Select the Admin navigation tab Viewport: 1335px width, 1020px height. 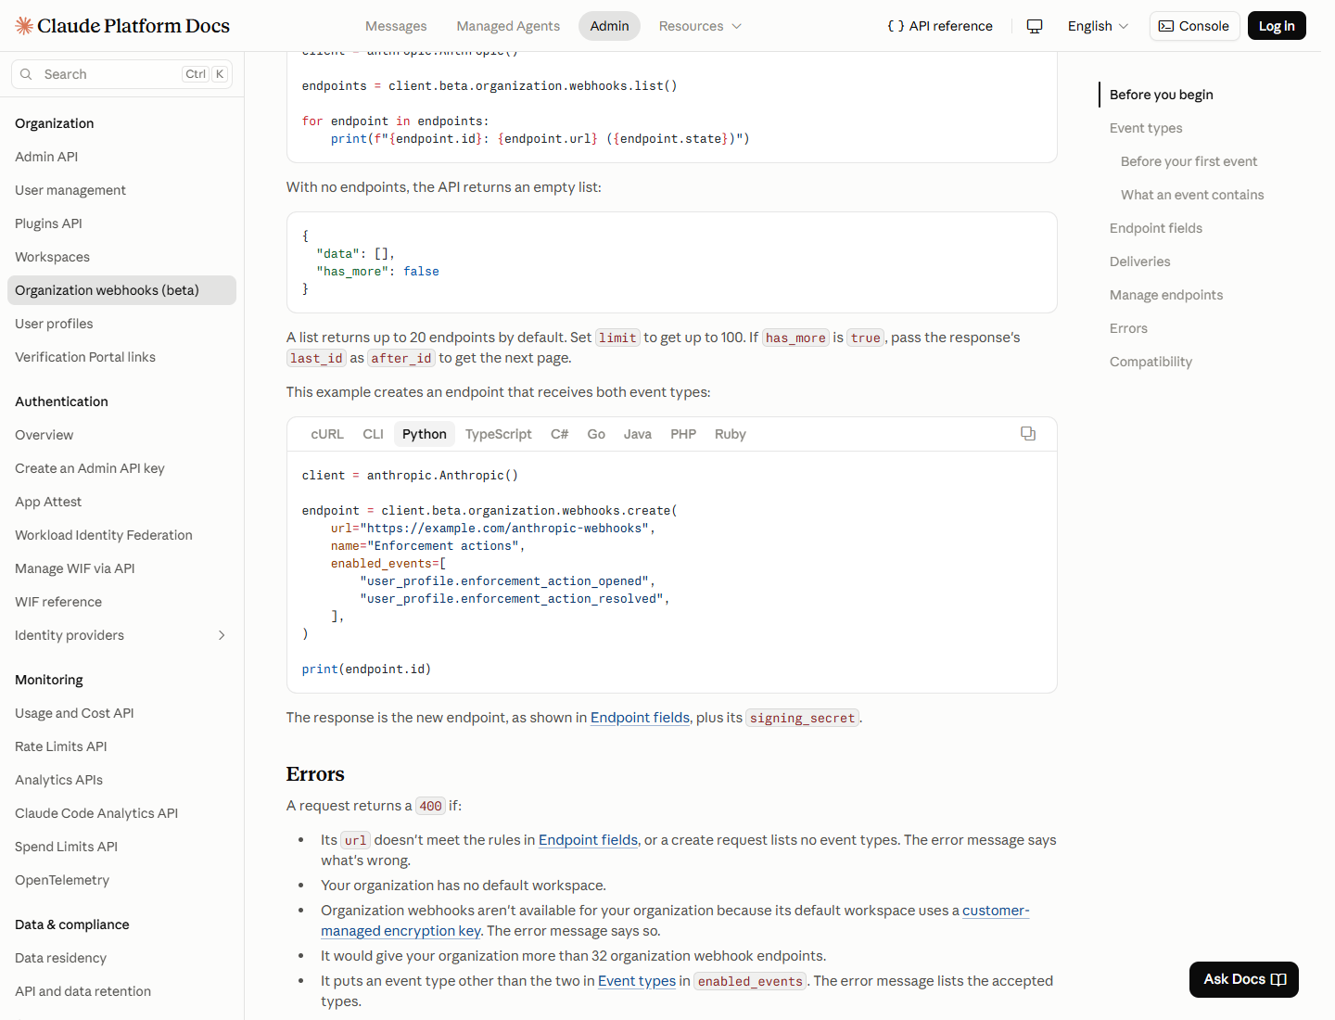609,26
